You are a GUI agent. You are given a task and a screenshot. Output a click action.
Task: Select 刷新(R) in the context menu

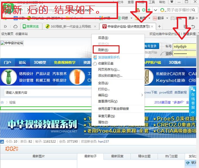tap(103, 50)
